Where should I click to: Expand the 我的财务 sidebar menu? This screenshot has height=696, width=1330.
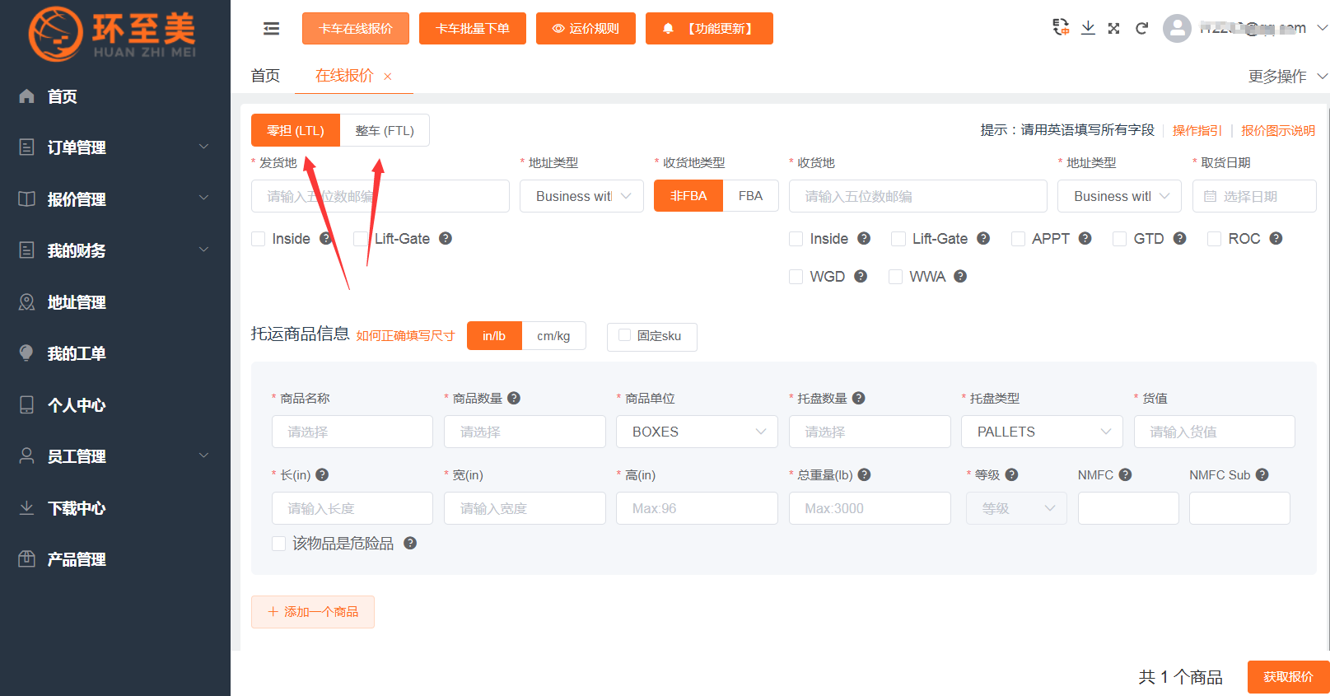click(115, 250)
